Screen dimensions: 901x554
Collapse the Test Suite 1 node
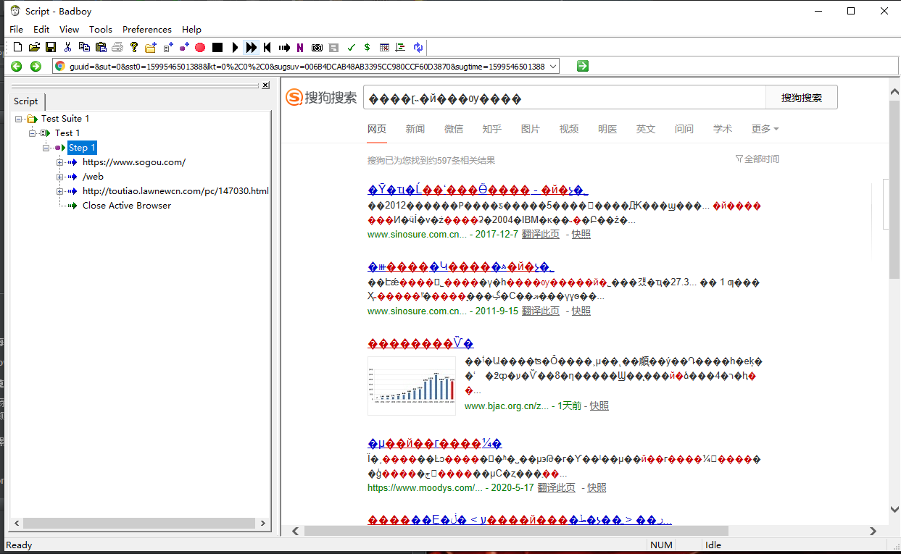click(x=18, y=119)
